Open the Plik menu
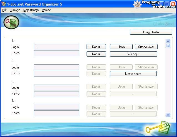Screen dimensions: 177x137 [4, 10]
